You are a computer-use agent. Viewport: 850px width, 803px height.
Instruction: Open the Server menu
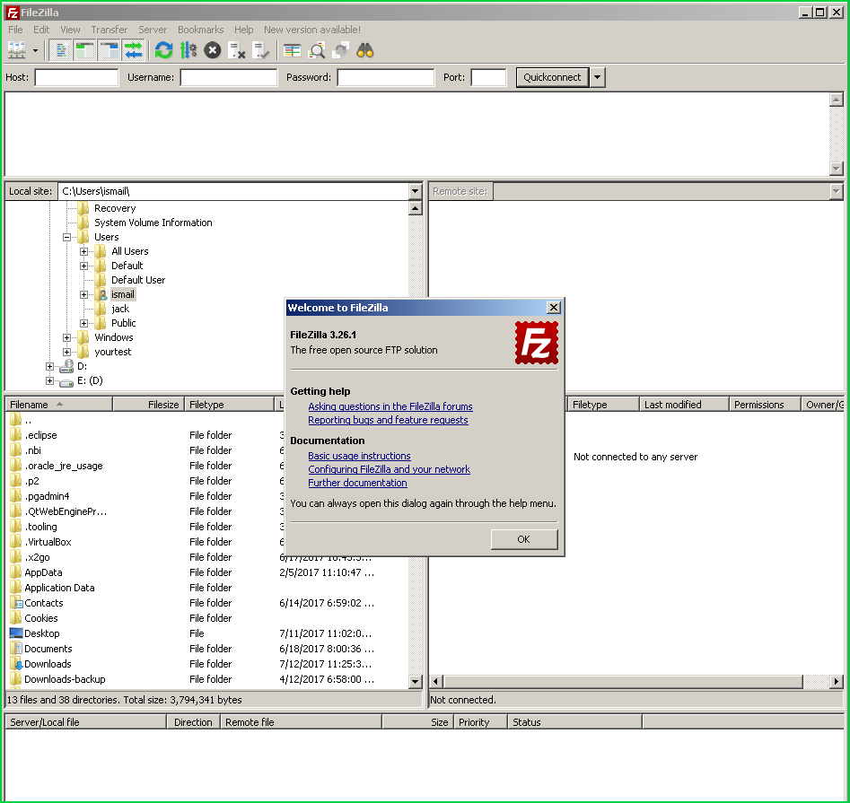153,30
